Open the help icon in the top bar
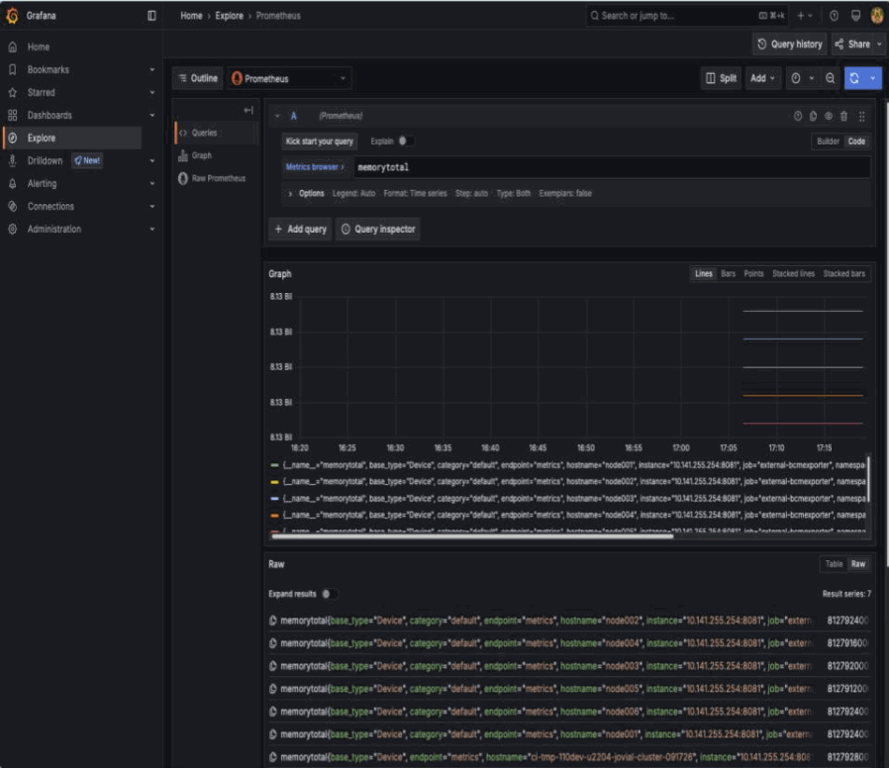Viewport: 889px width, 769px height. click(834, 16)
